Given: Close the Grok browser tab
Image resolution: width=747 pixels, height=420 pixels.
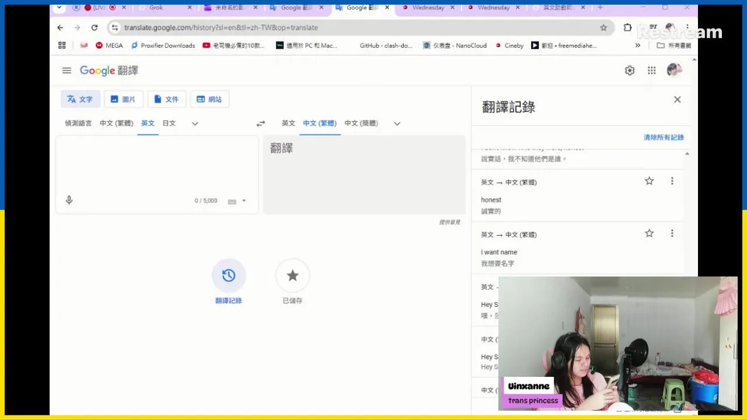Looking at the screenshot, I should point(189,8).
